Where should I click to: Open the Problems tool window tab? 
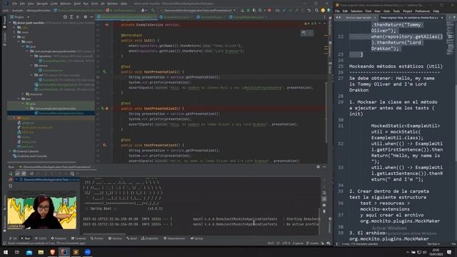tap(59, 238)
